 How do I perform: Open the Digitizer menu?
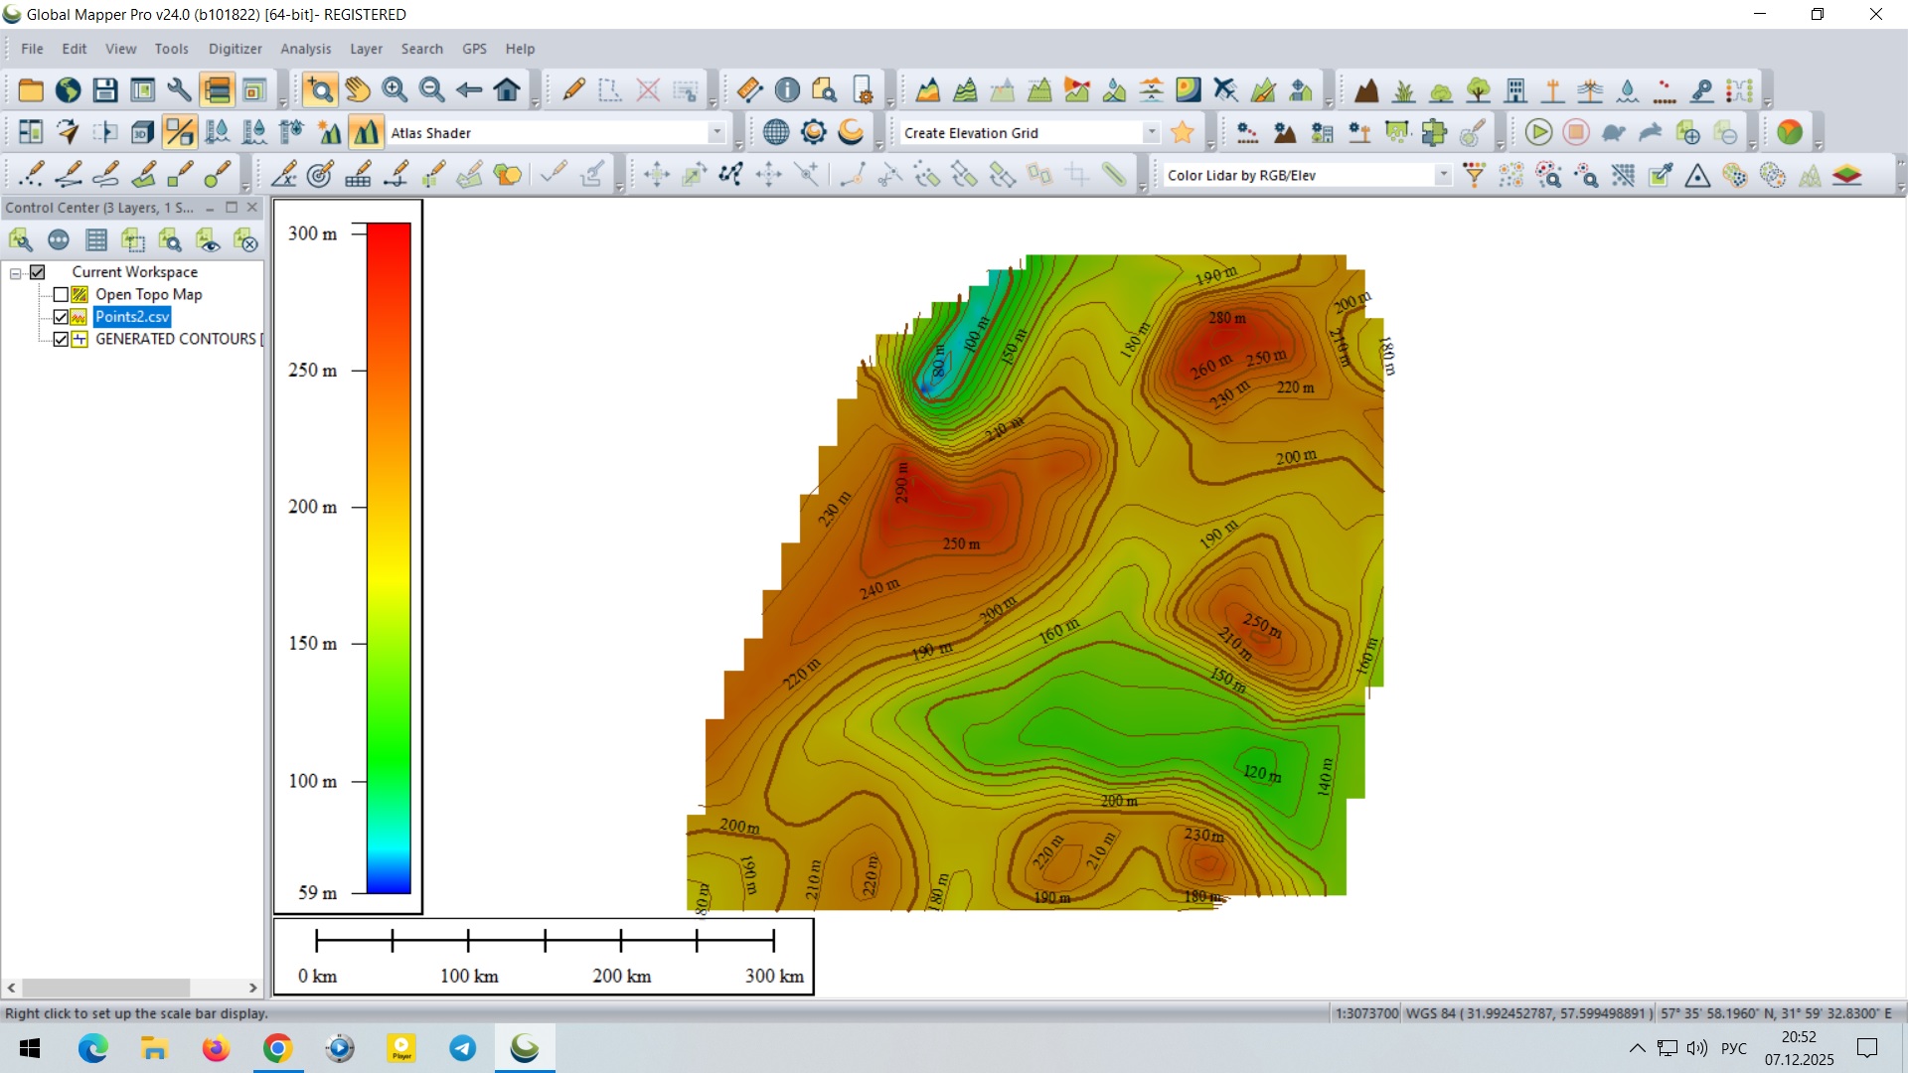tap(235, 49)
